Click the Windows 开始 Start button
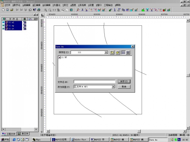Image resolution: width=190 pixels, height=142 pixels. tap(5, 140)
